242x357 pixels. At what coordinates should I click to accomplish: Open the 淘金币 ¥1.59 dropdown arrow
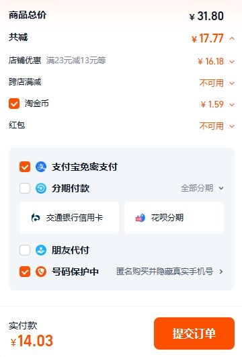(x=232, y=105)
